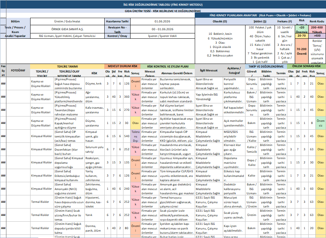Click 'Dedektör kalibrasyonu periyodik' note cell
This screenshot has width=326, height=238.
(234, 188)
